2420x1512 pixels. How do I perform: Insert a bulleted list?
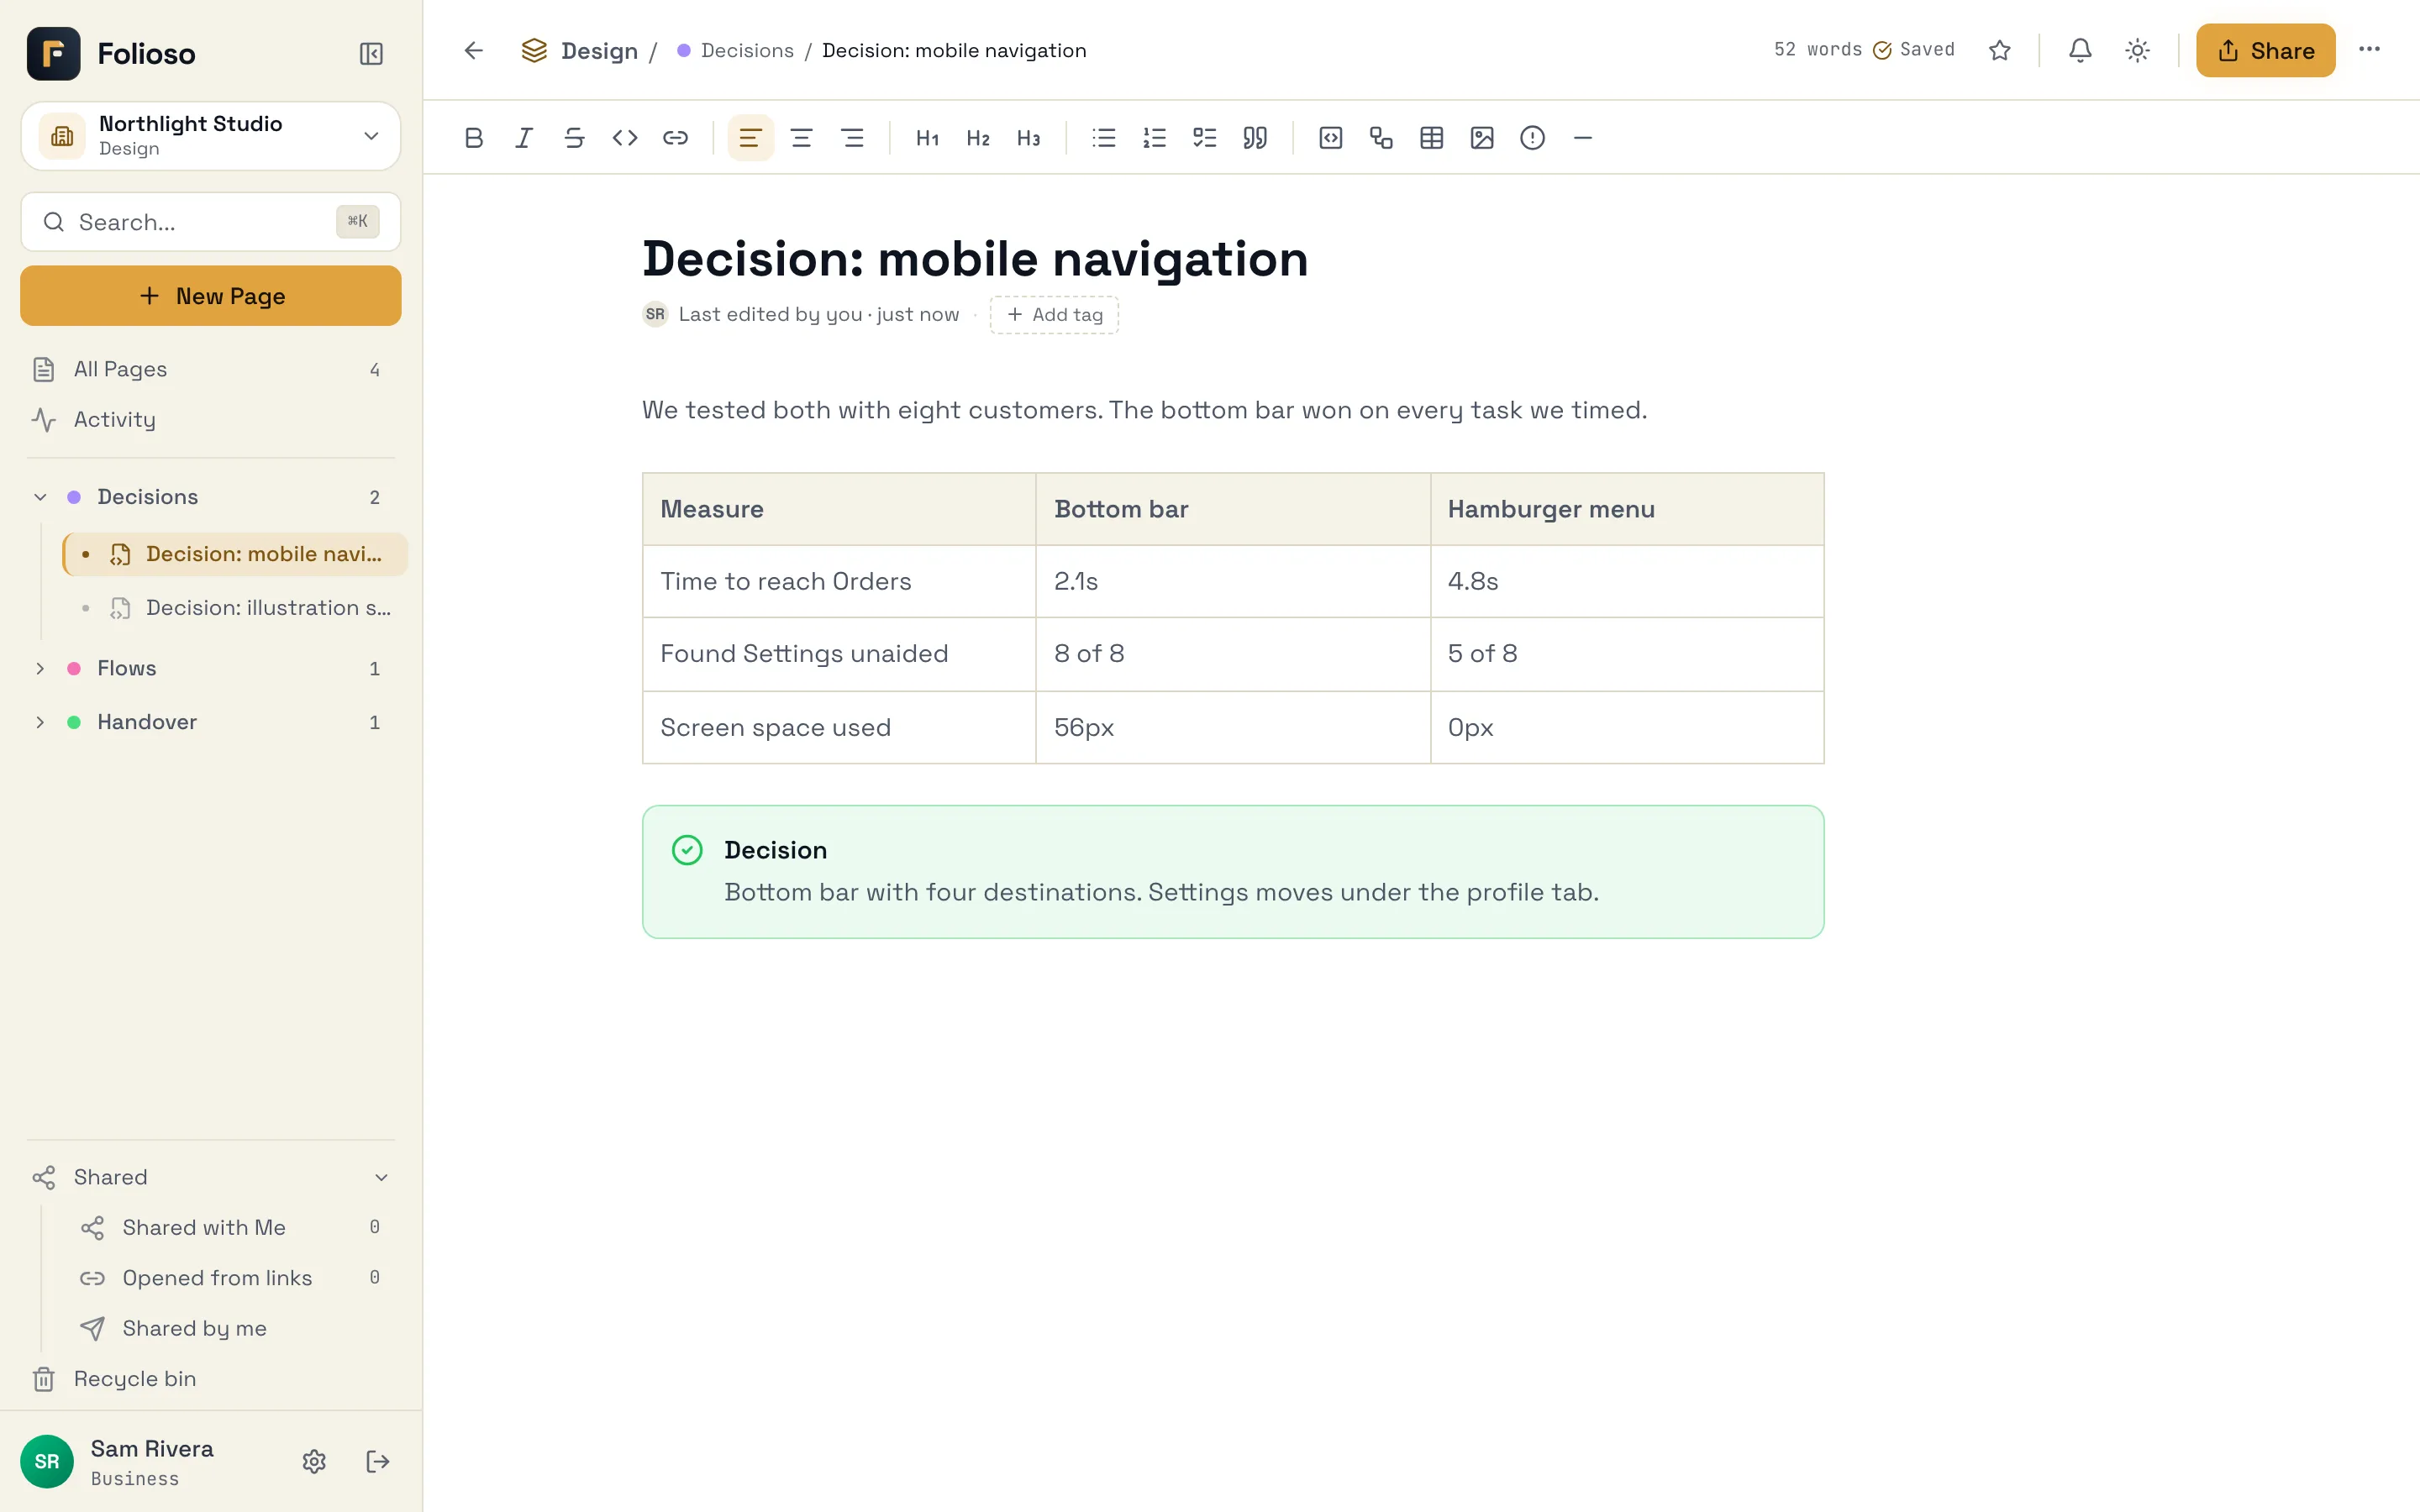pyautogui.click(x=1104, y=138)
